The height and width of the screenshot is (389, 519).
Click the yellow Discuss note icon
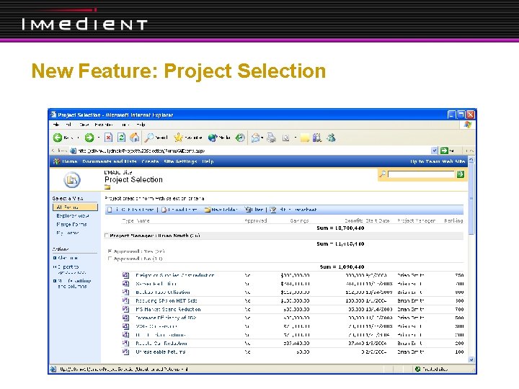pos(304,138)
